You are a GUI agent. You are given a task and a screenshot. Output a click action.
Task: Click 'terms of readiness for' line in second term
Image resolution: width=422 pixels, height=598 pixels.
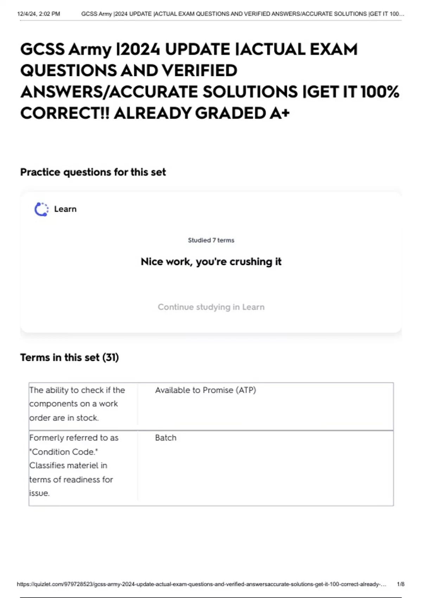click(71, 479)
